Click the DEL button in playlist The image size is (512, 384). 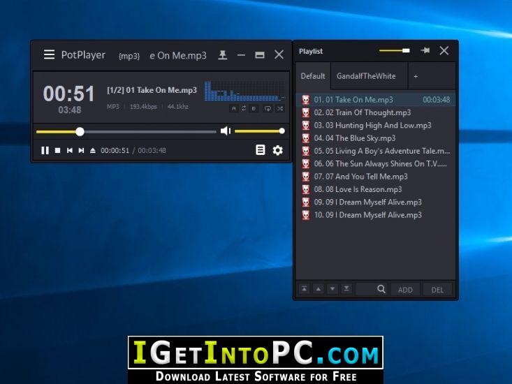pos(437,290)
